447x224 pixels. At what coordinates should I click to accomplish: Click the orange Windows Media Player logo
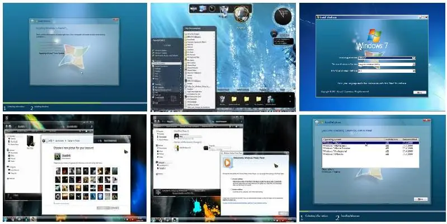point(227,163)
